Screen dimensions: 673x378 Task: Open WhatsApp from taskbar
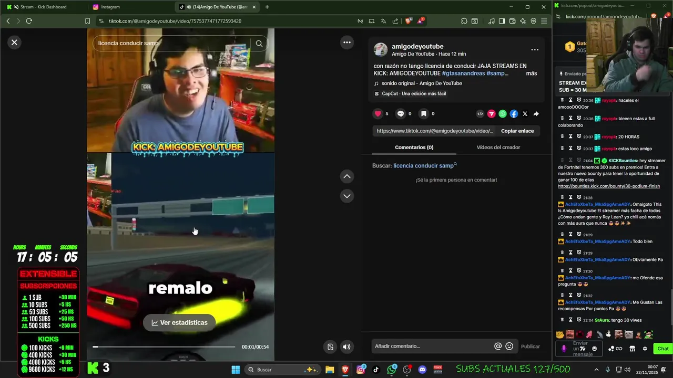(x=392, y=370)
